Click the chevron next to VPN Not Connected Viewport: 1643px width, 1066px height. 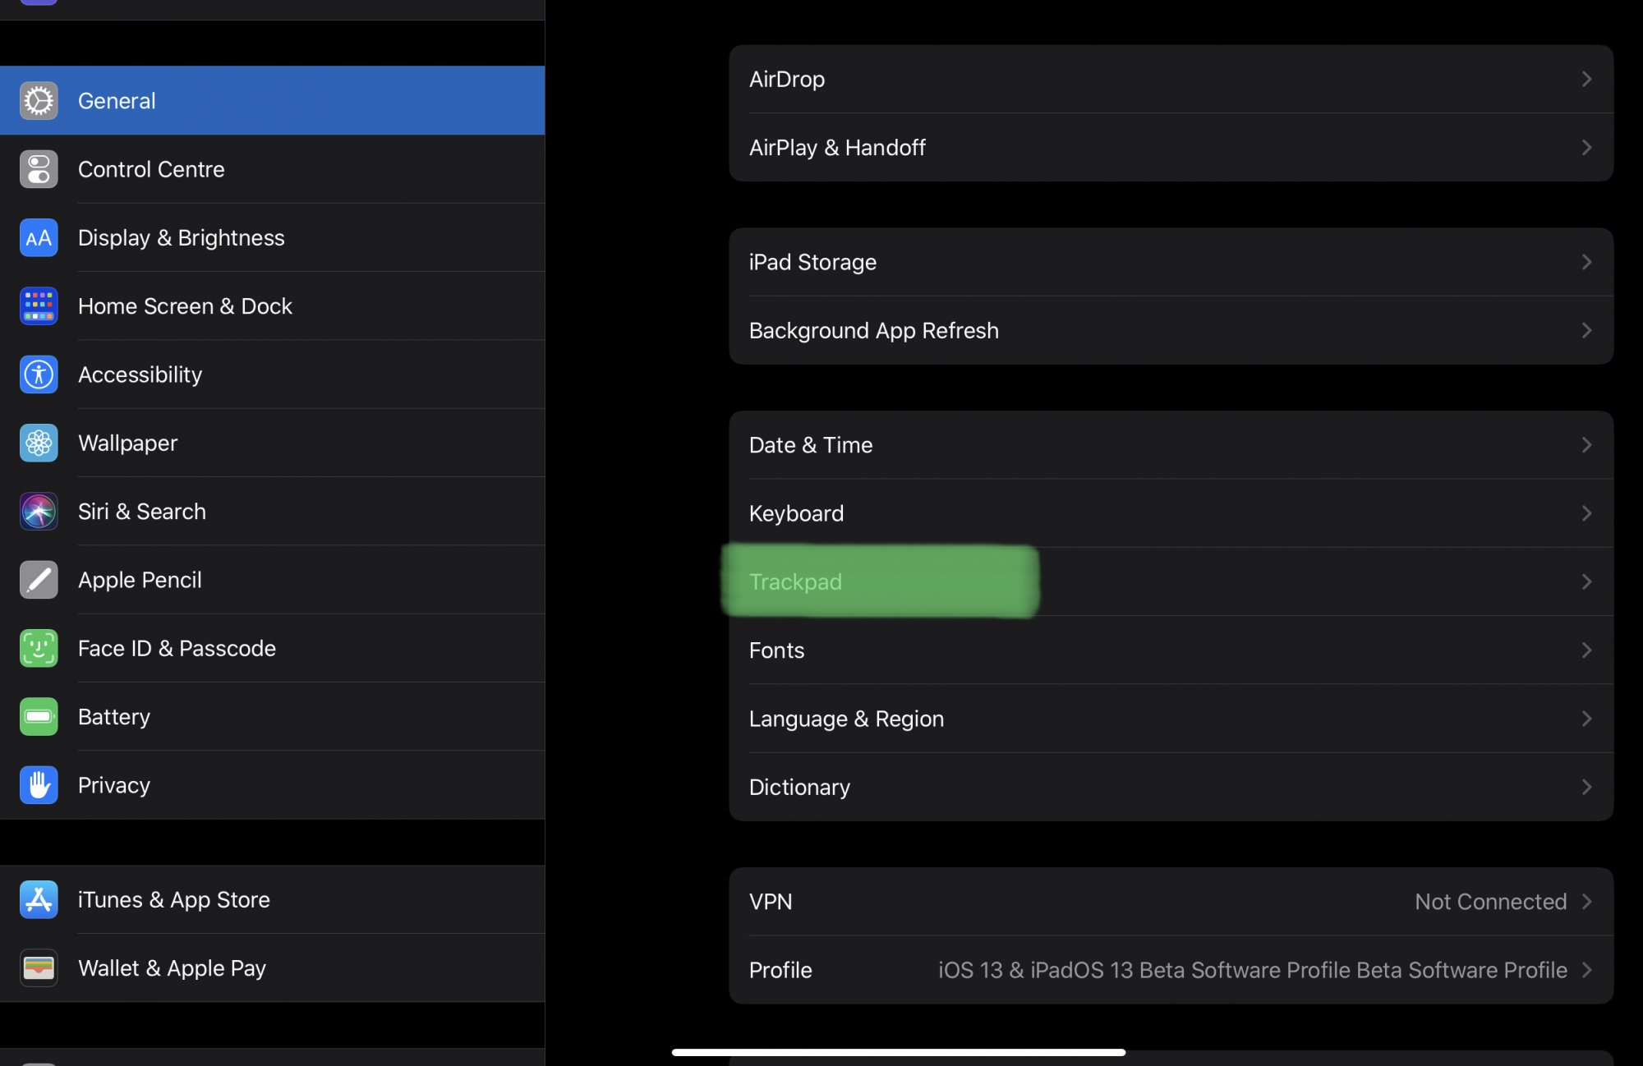(1586, 902)
